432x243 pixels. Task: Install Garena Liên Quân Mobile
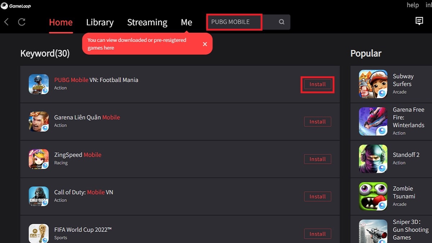point(318,122)
